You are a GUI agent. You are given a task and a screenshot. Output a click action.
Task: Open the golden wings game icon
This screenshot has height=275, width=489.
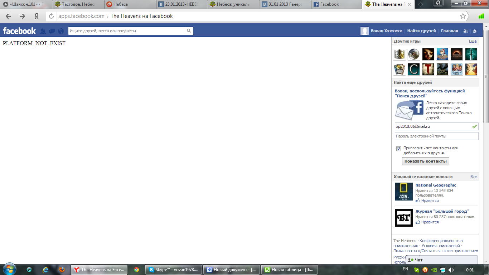pos(471,69)
